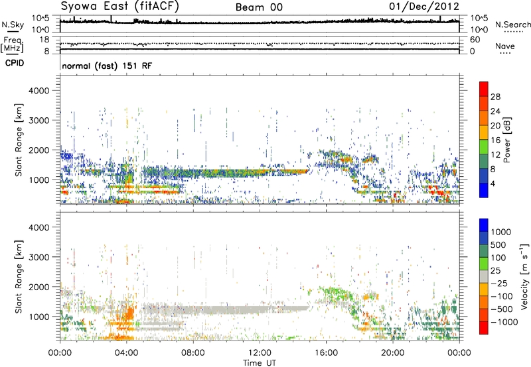The width and height of the screenshot is (531, 367).
Task: Click the '4000' tick of the power panel
Action: click(x=38, y=91)
